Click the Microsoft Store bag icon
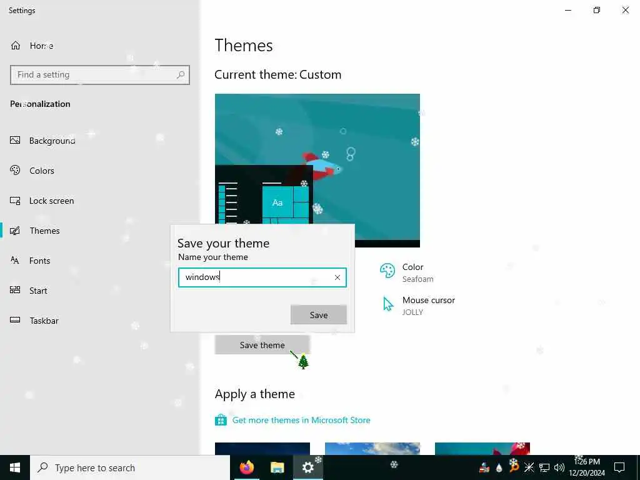The image size is (640, 480). pyautogui.click(x=221, y=420)
